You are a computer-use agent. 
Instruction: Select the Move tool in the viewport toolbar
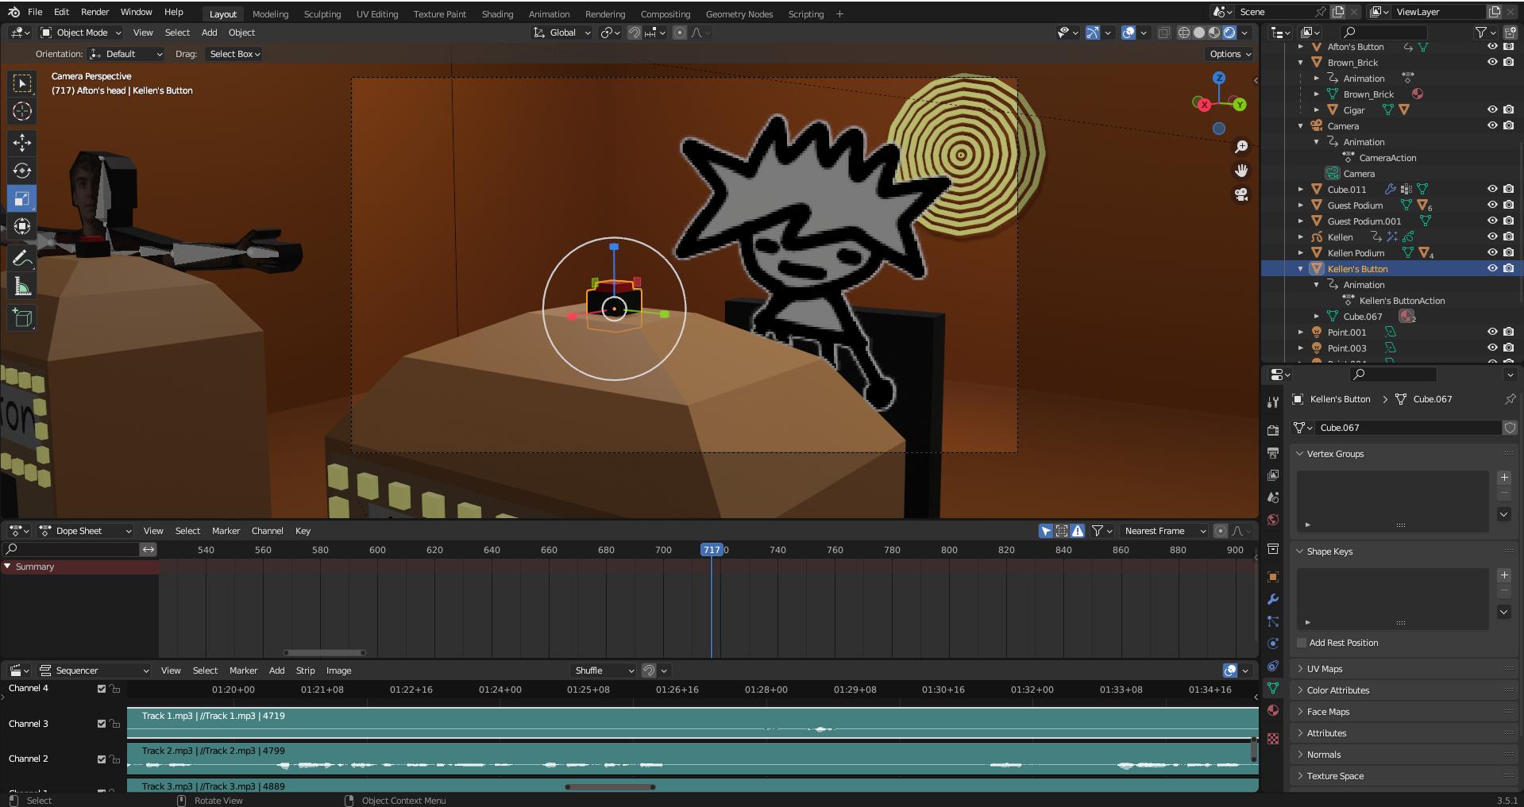pos(21,143)
